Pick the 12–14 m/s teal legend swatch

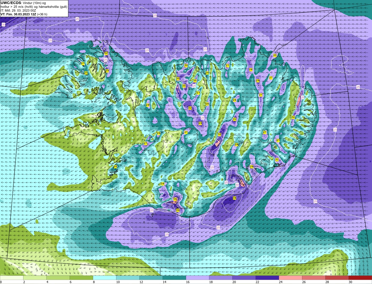pos(151,278)
